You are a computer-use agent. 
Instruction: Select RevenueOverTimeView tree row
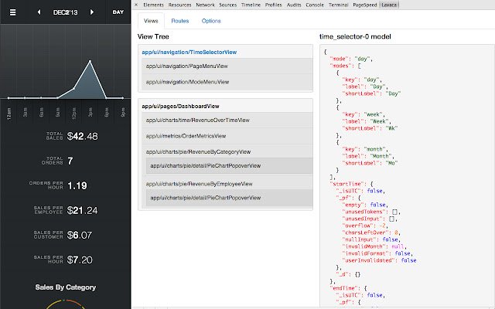(227, 121)
